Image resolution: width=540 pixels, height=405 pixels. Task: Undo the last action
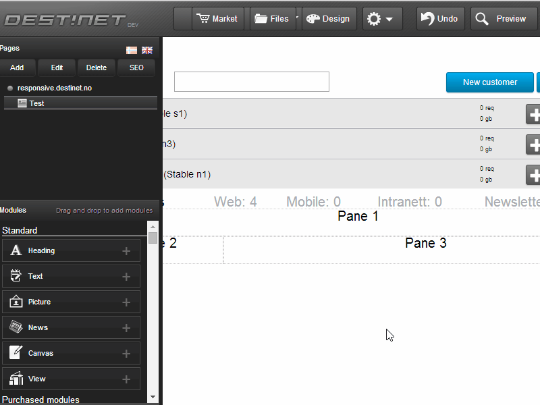point(439,19)
